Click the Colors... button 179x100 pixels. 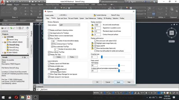59,57
